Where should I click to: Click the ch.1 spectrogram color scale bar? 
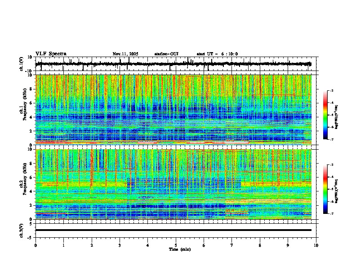coord(325,115)
